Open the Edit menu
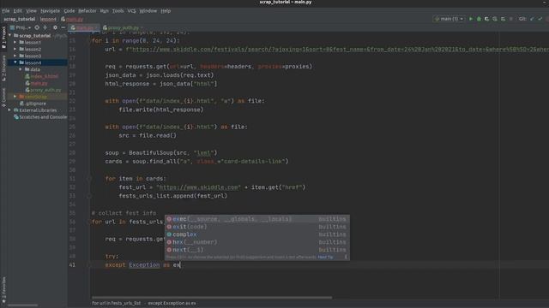The image size is (549, 308). point(17,11)
